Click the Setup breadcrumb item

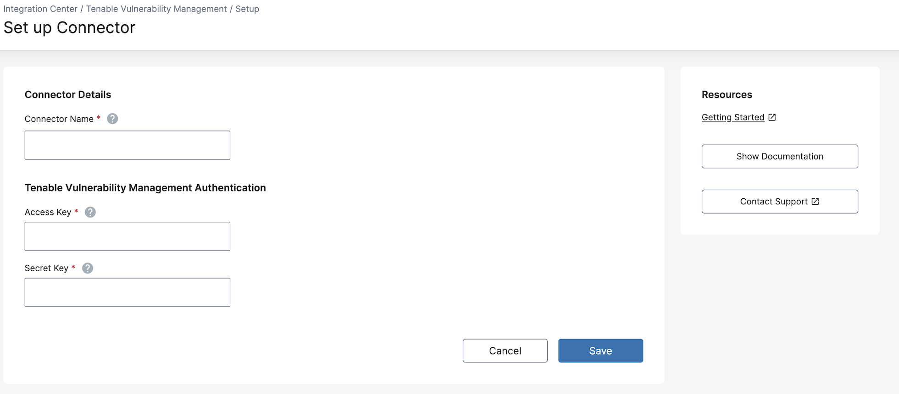click(x=247, y=9)
